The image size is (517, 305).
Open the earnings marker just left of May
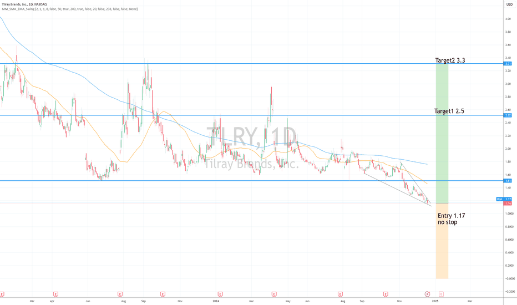(x=273, y=293)
